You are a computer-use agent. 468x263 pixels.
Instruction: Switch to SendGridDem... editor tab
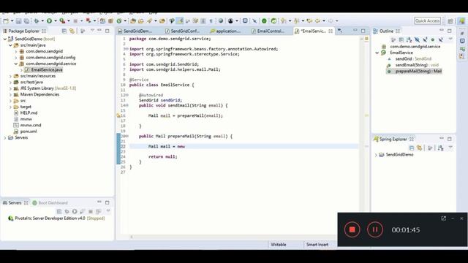(x=137, y=31)
